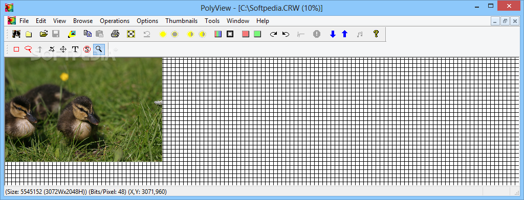The width and height of the screenshot is (524, 200).
Task: Open a file with the open-folder icon
Action: point(44,34)
